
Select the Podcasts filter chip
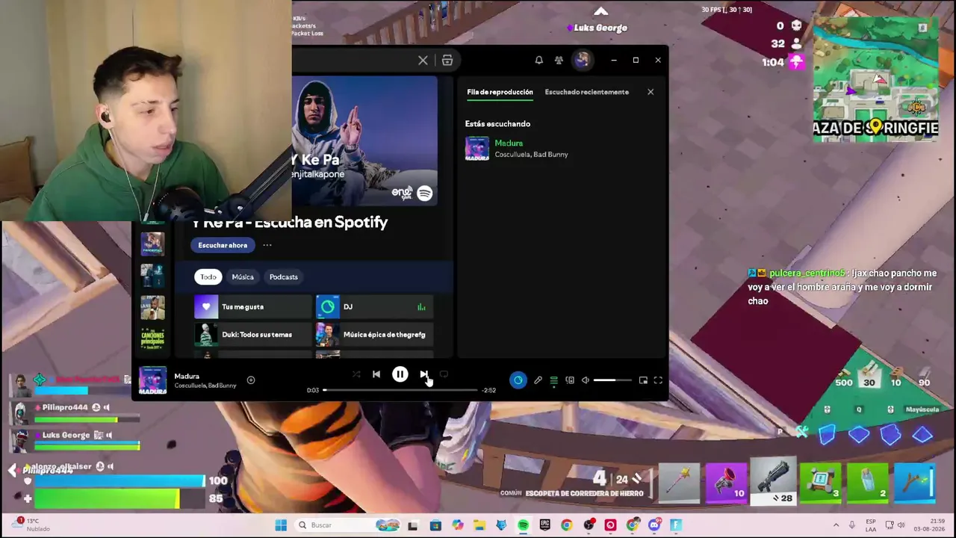coord(283,277)
